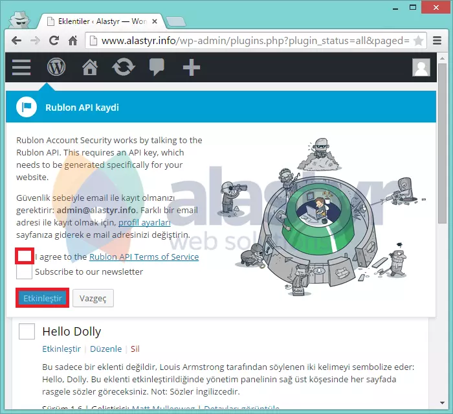Click the admin@alastyr.info email text
The image size is (453, 414).
(96, 211)
